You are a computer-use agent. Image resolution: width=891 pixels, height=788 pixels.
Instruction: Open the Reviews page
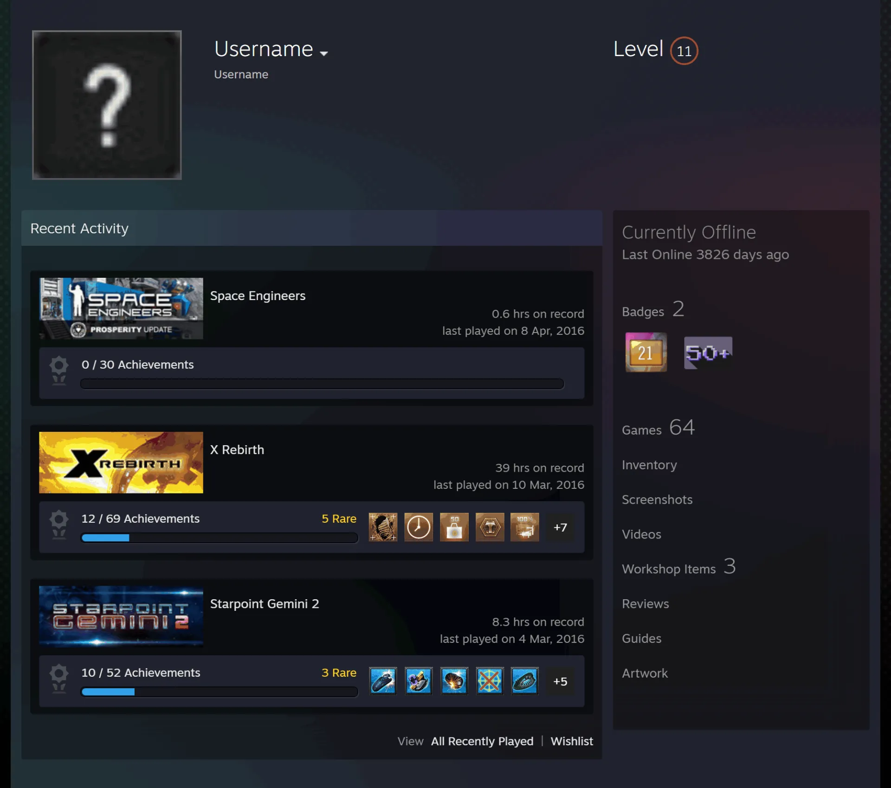click(x=646, y=604)
